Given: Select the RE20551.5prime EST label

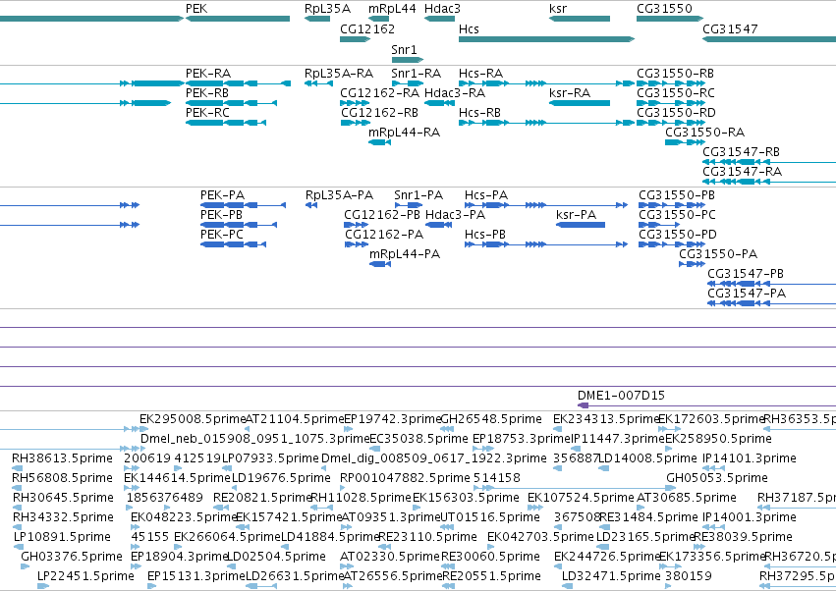Looking at the screenshot, I should (x=491, y=576).
